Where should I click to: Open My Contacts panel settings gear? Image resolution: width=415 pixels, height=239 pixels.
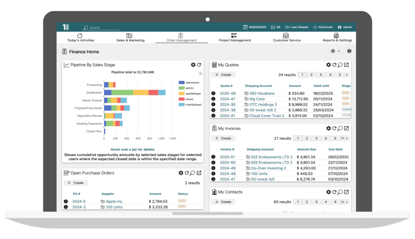[328, 192]
